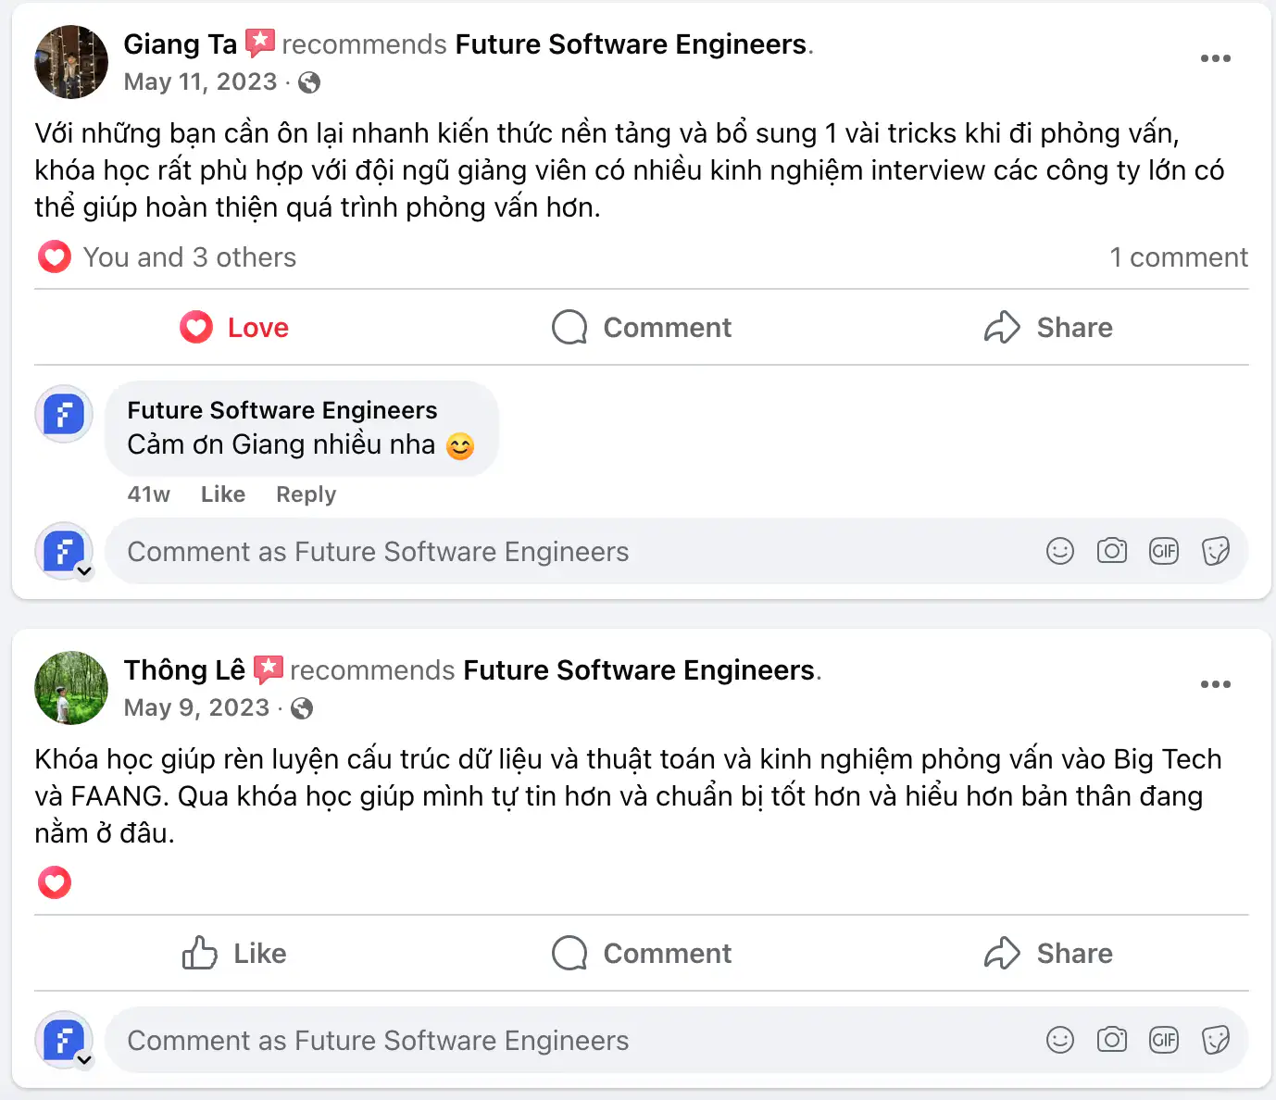1276x1100 pixels.
Task: Open three-dot menu on Thông Lê's post
Action: click(1215, 684)
